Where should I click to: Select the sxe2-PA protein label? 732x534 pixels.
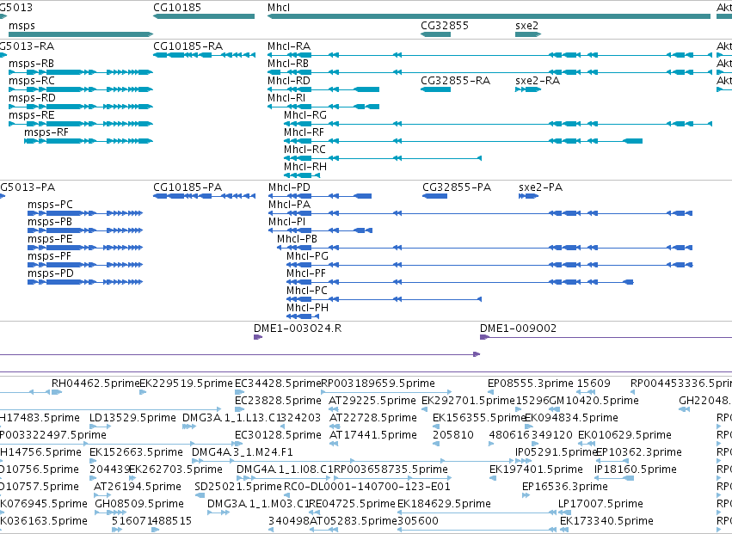[x=540, y=187]
